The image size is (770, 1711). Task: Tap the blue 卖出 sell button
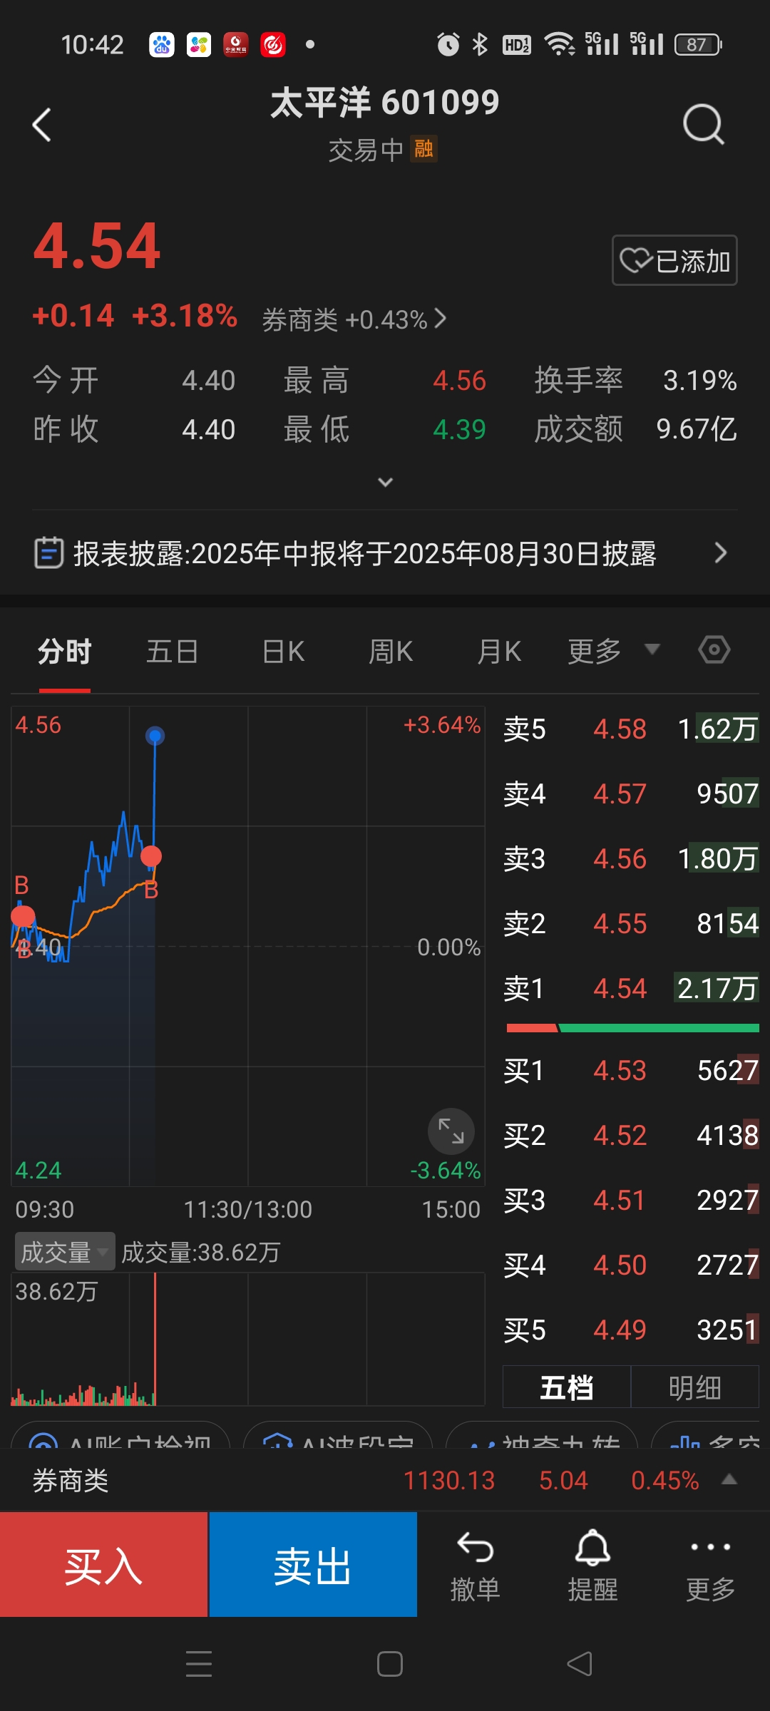[313, 1564]
